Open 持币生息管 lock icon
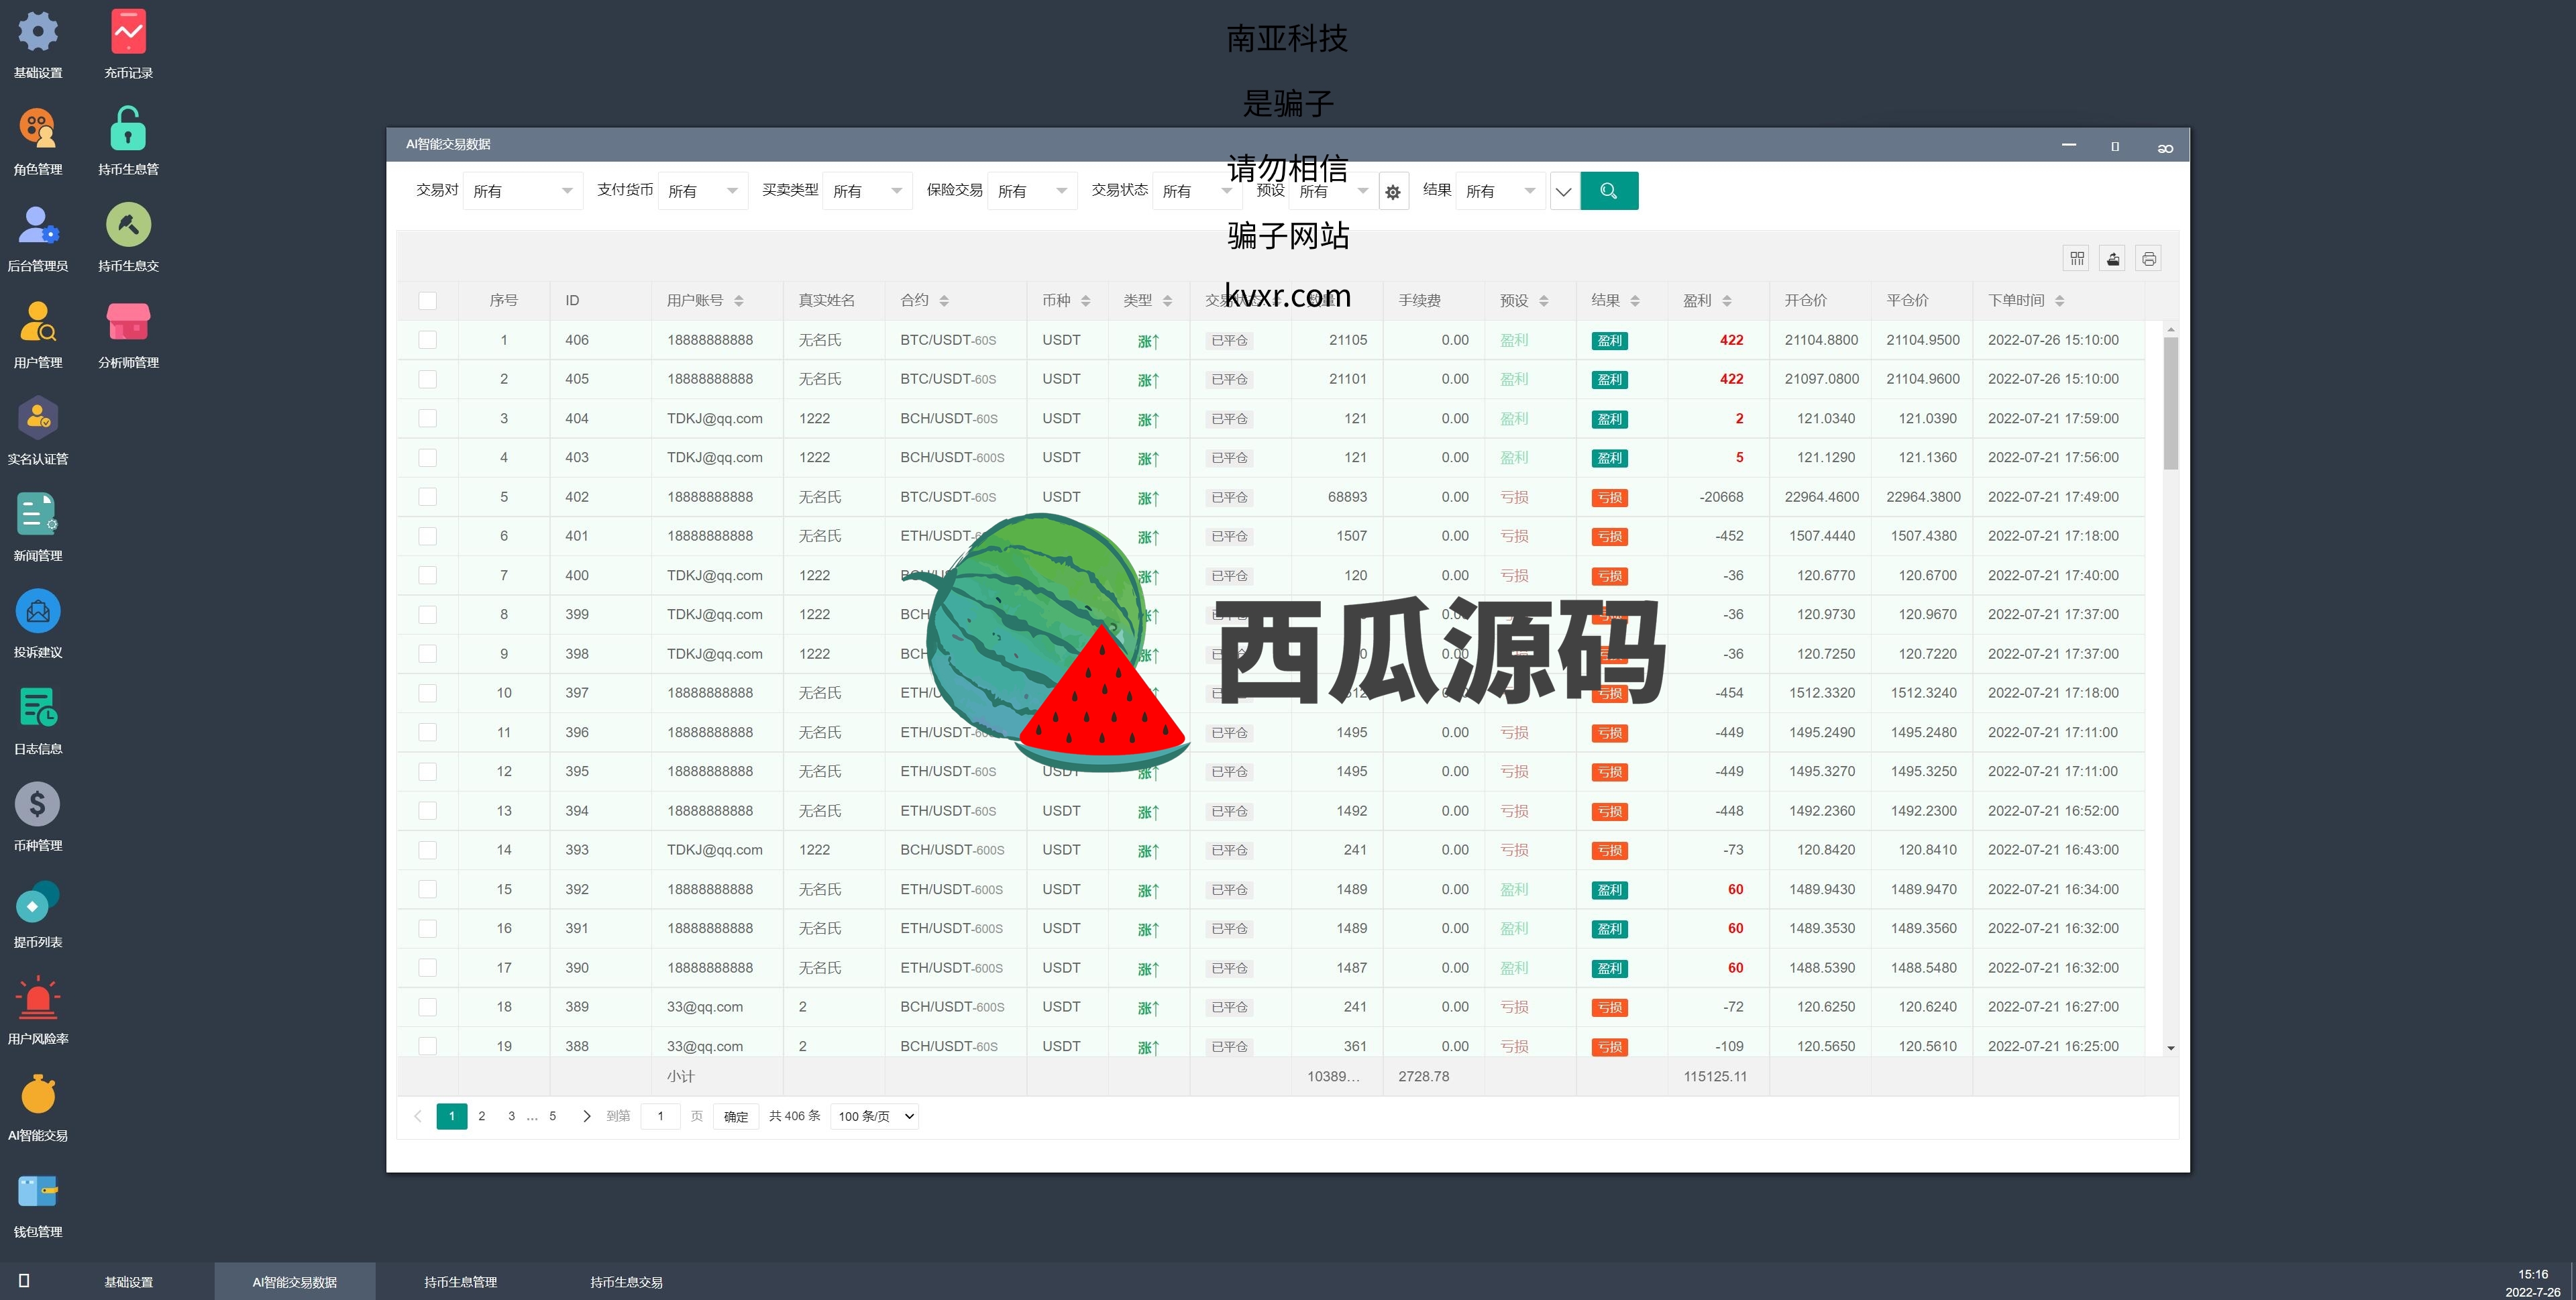Screen dimensions: 2576x1300 128,140
